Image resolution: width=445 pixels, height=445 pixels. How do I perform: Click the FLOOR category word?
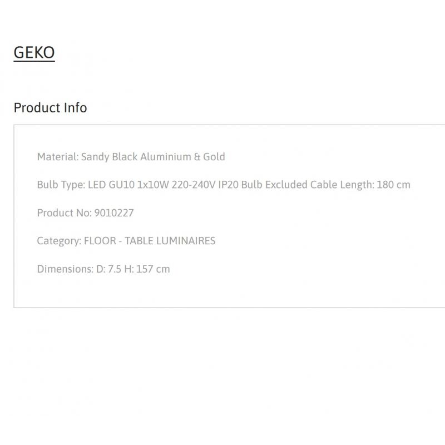(100, 241)
